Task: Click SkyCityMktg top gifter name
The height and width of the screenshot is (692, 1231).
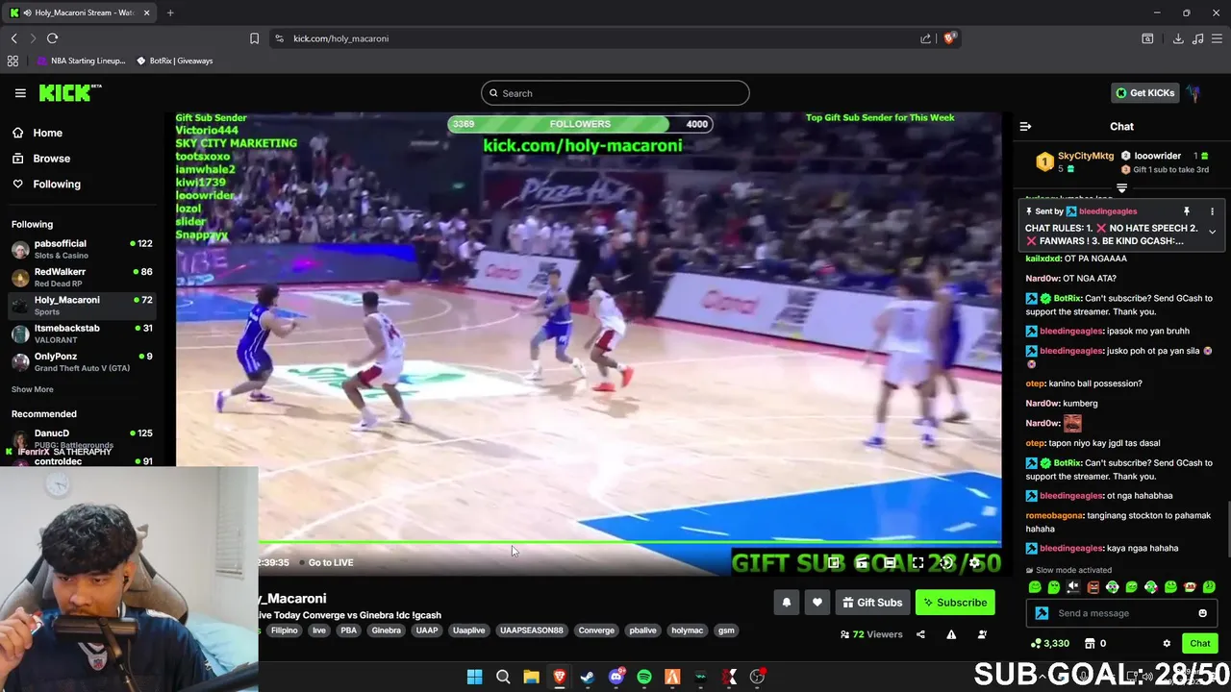Action: coord(1086,156)
